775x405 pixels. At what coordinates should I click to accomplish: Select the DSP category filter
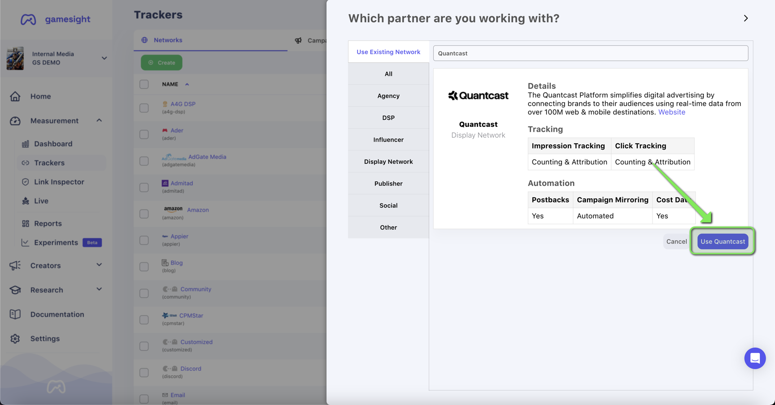(x=388, y=118)
